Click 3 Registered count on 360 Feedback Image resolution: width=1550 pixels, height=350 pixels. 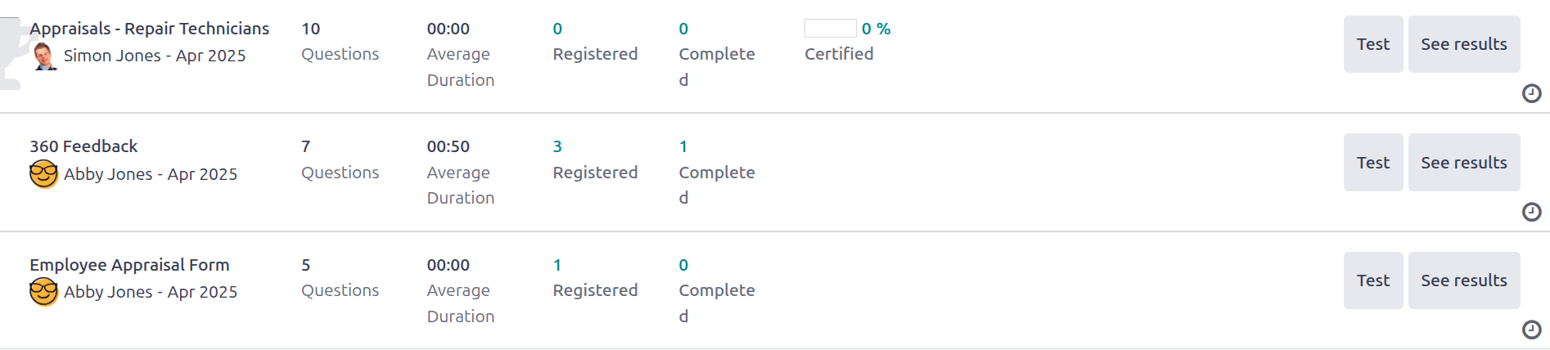[557, 146]
